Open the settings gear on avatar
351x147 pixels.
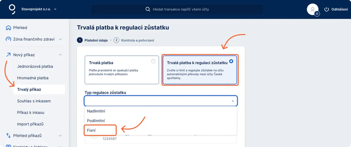click(x=317, y=14)
